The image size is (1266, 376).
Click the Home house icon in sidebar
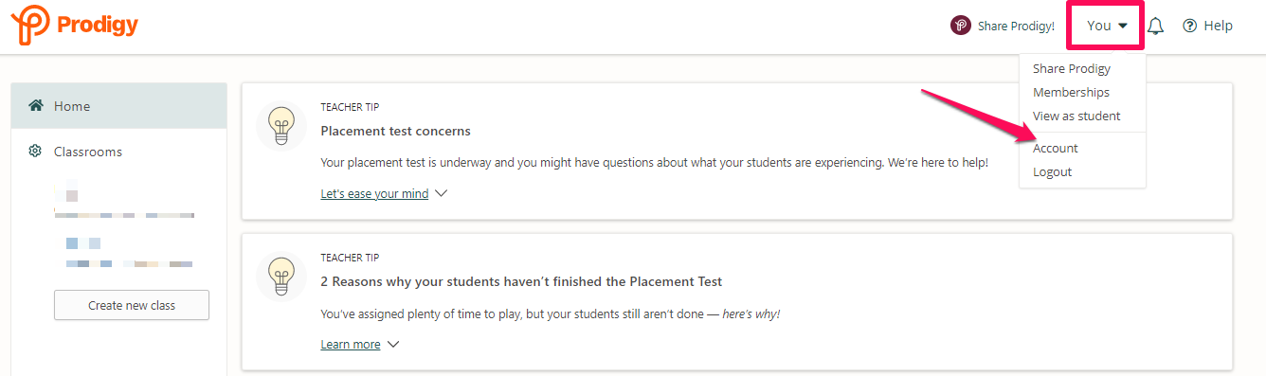click(36, 105)
